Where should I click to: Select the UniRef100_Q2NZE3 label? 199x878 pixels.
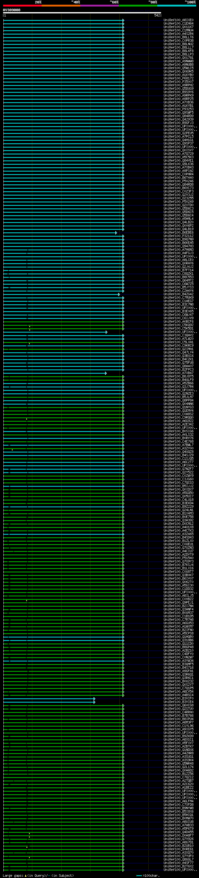coord(178,394)
